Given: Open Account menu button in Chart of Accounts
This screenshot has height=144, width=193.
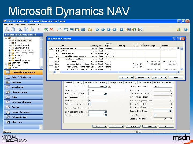Looking at the screenshot, I should pos(126,77).
